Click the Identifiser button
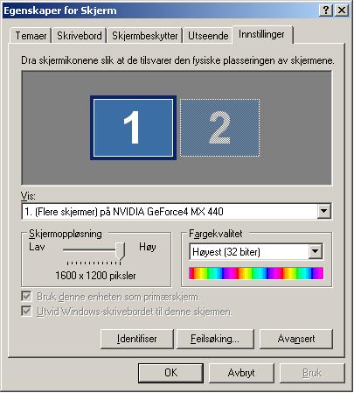Viewport: 354px width, 393px height. point(137,339)
